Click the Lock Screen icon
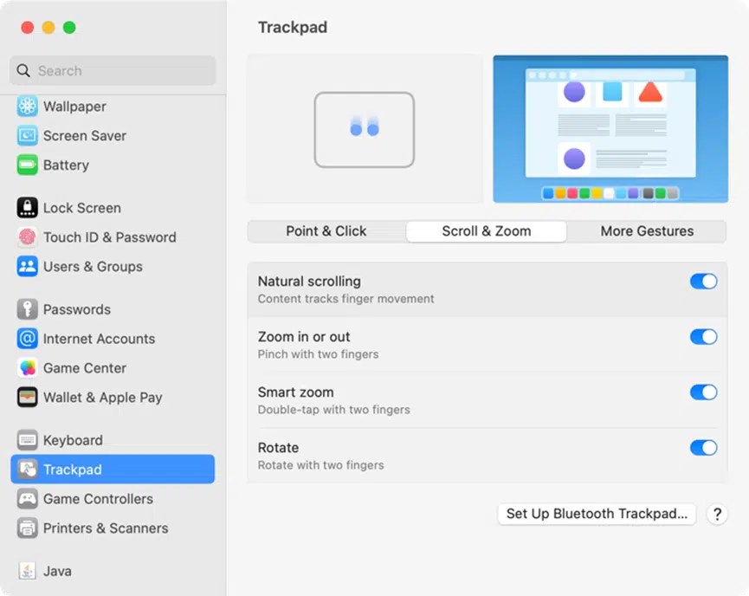The image size is (749, 596). click(27, 208)
